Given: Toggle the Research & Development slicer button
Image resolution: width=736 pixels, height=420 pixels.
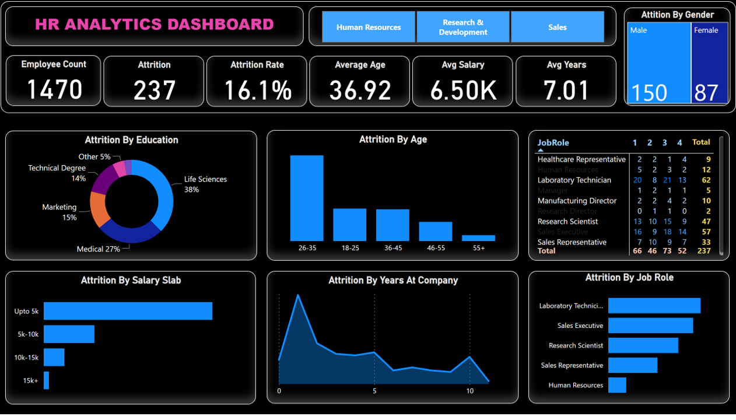Looking at the screenshot, I should [463, 27].
